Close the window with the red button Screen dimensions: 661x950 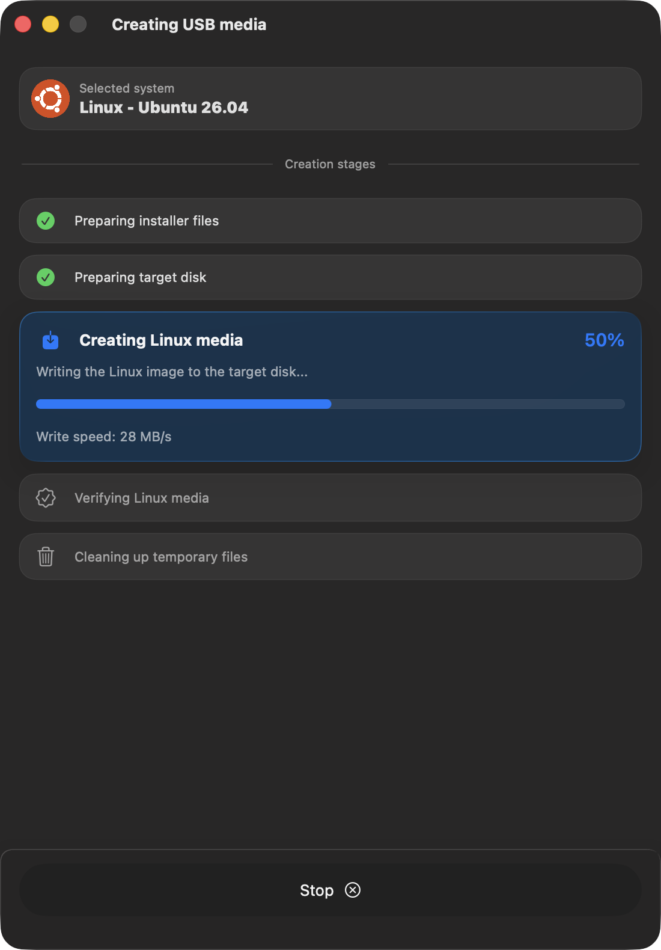(23, 24)
